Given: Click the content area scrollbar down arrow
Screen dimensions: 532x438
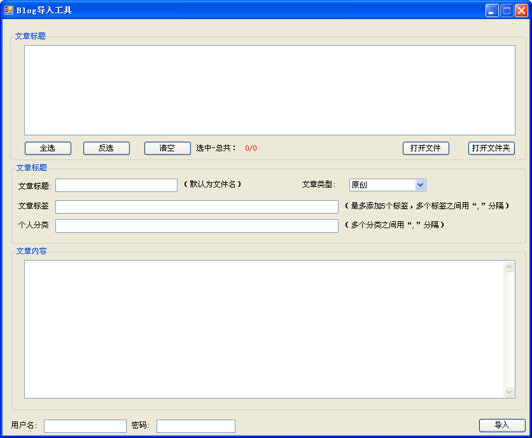Looking at the screenshot, I should click(509, 392).
